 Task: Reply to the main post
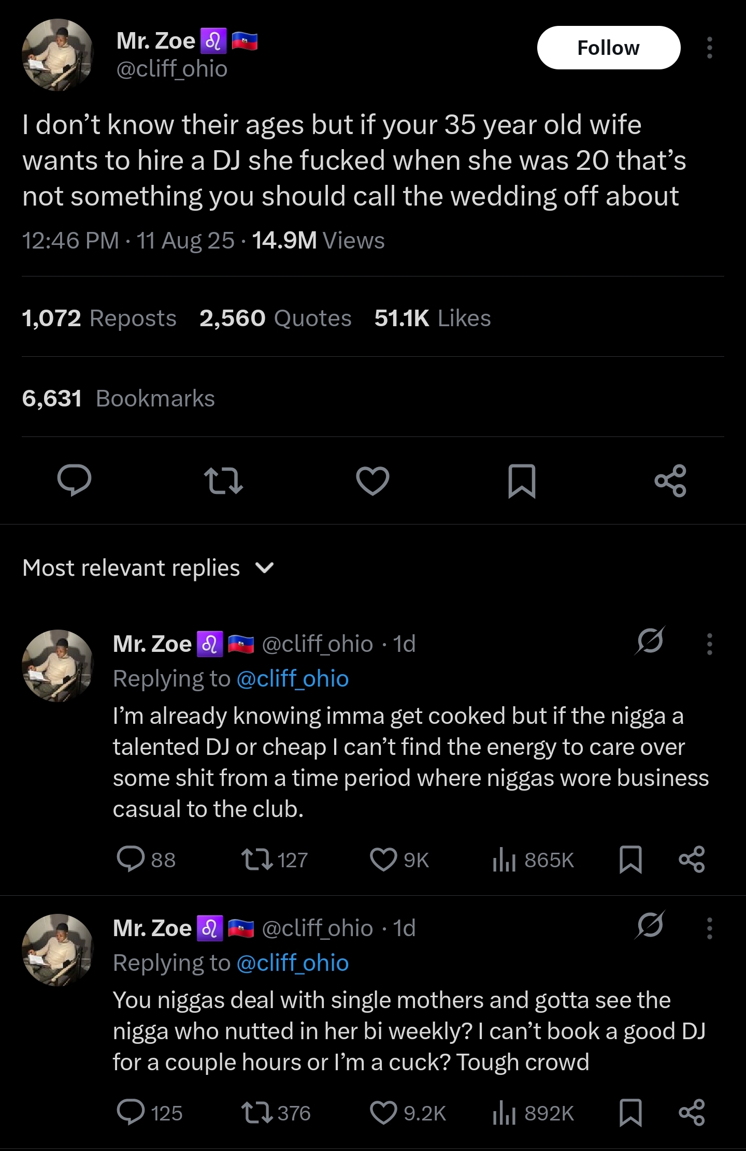(x=74, y=480)
